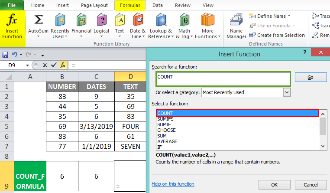Select COUNT in the function list
Screen dimensions: 330x193
tap(237, 113)
